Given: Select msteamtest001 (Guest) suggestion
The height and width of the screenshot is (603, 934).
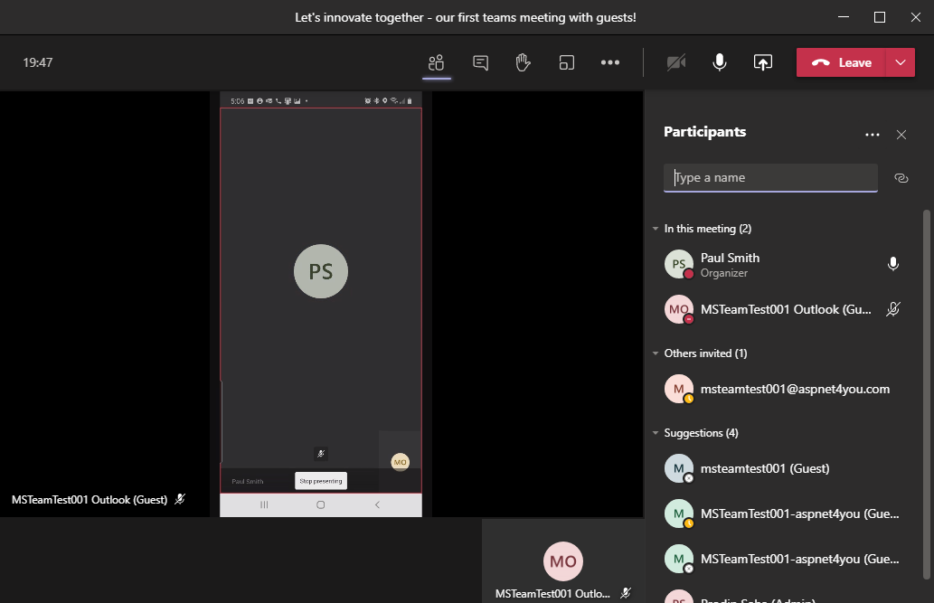Looking at the screenshot, I should click(x=783, y=468).
